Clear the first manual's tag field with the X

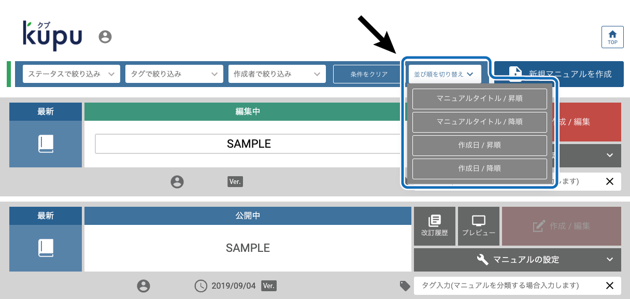click(610, 181)
